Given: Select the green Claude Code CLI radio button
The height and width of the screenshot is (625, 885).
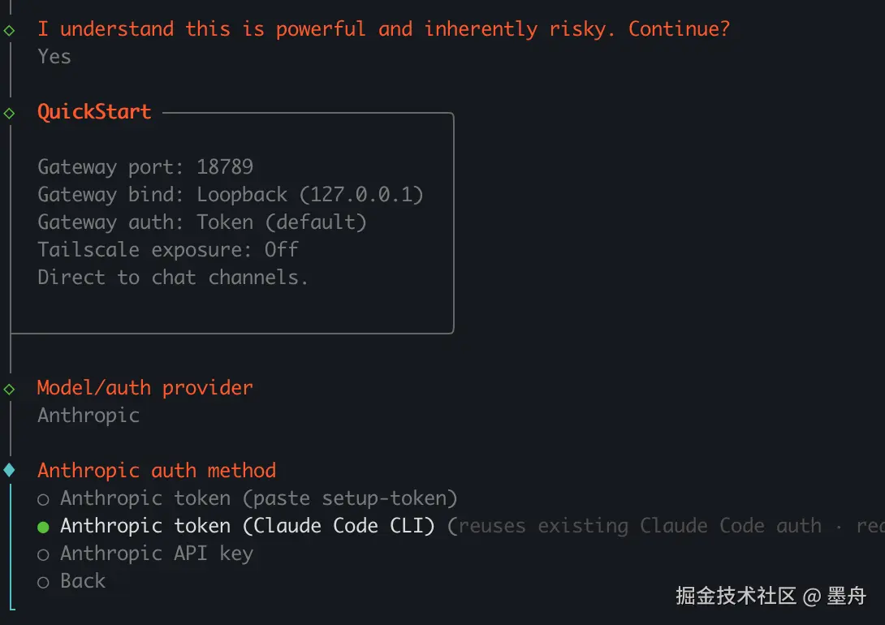Looking at the screenshot, I should click(43, 527).
